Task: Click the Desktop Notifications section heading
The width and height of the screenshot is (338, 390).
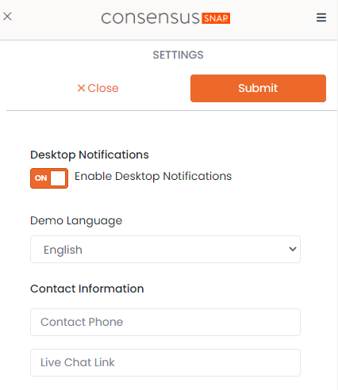Action: [x=90, y=155]
